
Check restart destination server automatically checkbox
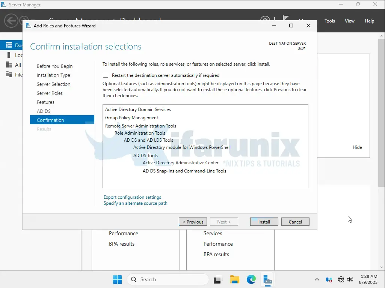pos(106,75)
